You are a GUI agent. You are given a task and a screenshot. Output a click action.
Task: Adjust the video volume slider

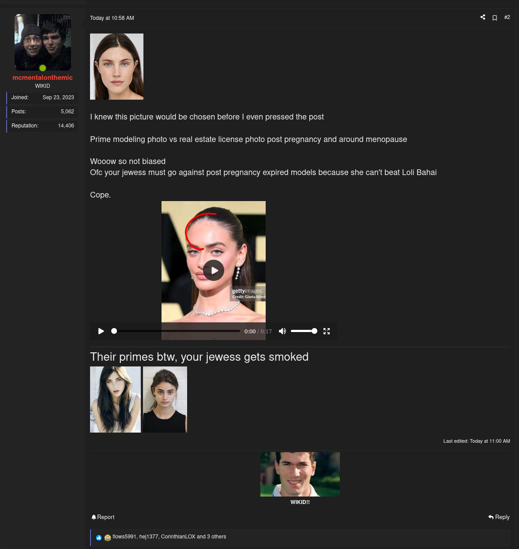tap(304, 331)
